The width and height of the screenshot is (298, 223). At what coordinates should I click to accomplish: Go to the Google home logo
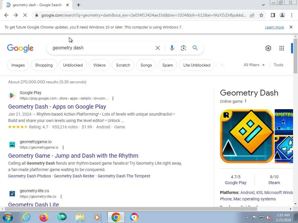coord(20,48)
